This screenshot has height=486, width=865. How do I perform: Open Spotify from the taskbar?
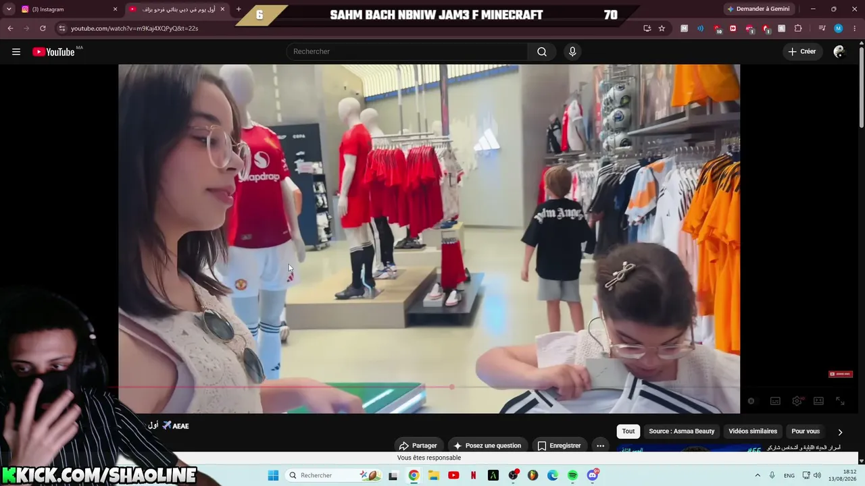coord(572,475)
